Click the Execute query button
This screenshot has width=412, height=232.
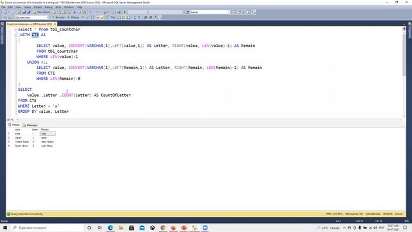(x=59, y=17)
